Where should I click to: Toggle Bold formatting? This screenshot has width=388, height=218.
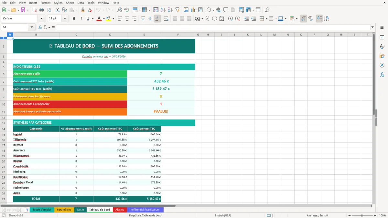[x=74, y=19]
